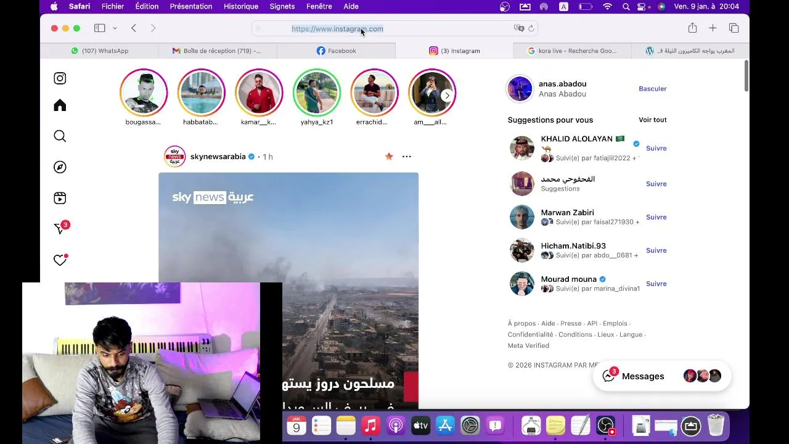Open Fichier menu
789x444 pixels.
113,6
